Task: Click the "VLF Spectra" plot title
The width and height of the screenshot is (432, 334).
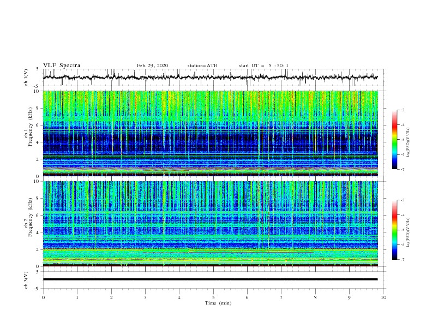Action: tap(62, 65)
